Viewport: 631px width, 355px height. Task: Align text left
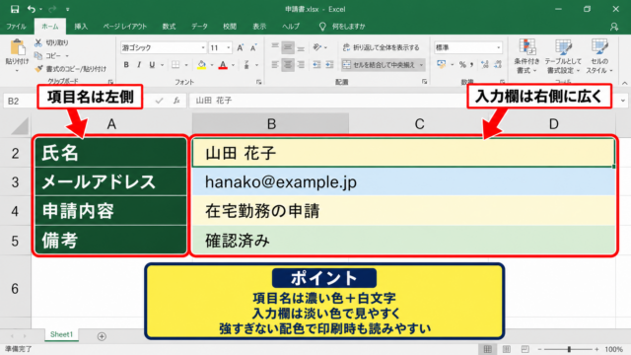[x=275, y=64]
